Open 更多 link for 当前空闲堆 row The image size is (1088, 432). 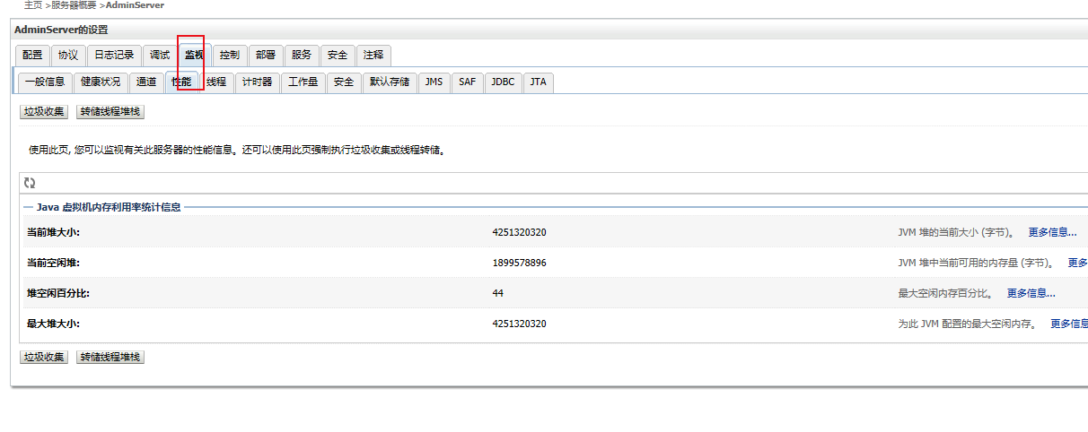tap(1077, 263)
